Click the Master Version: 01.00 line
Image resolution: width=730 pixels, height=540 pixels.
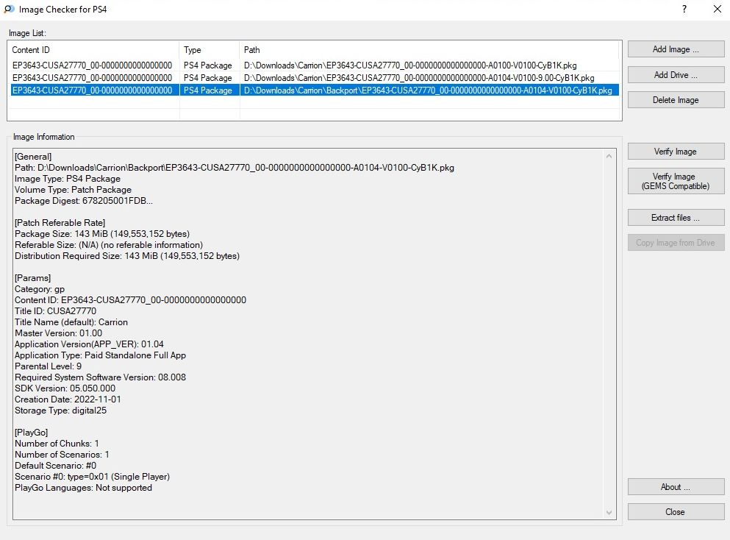[58, 333]
